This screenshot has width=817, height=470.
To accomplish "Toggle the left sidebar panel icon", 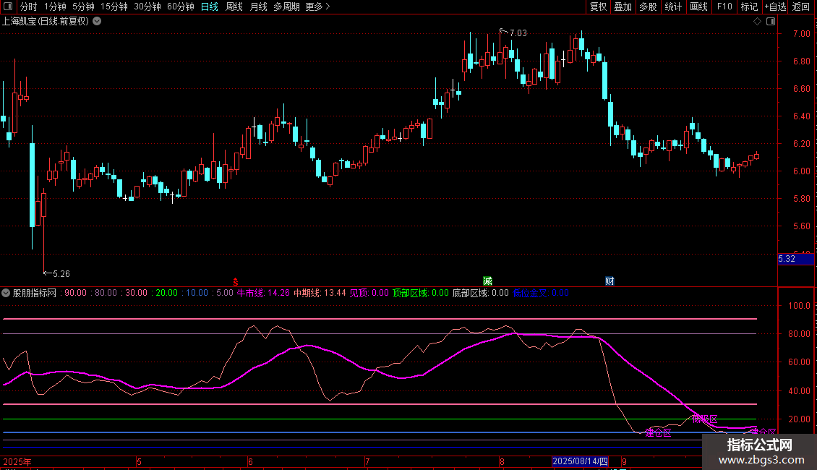I will [x=7, y=7].
